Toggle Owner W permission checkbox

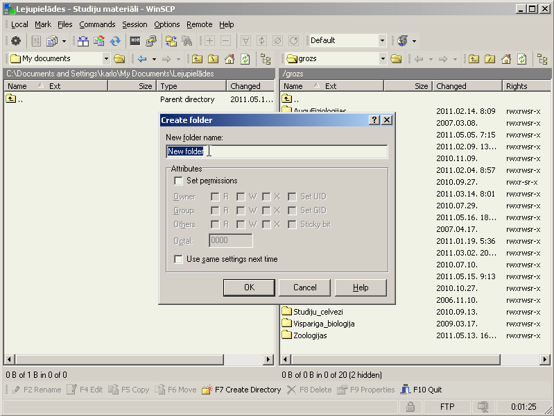(x=241, y=197)
